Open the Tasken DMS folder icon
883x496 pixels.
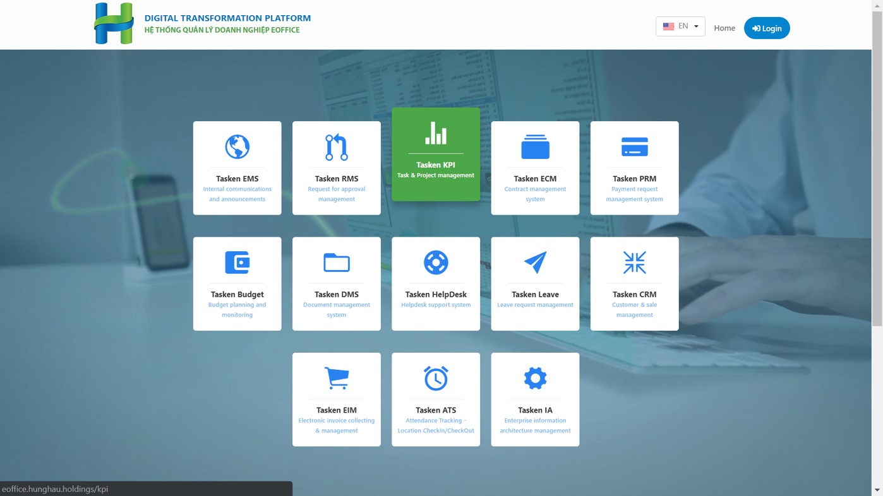coord(336,263)
